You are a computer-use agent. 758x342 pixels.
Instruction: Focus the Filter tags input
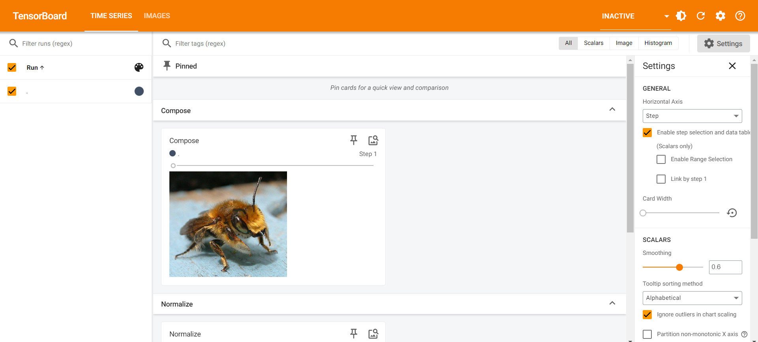point(363,43)
